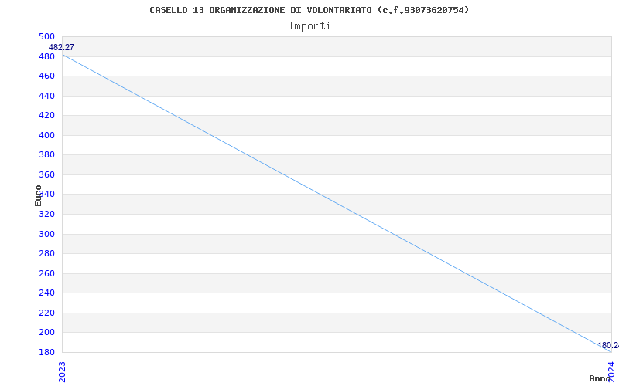The width and height of the screenshot is (619, 386).
Task: Click the 280 y-axis tick label
Action: 46,254
